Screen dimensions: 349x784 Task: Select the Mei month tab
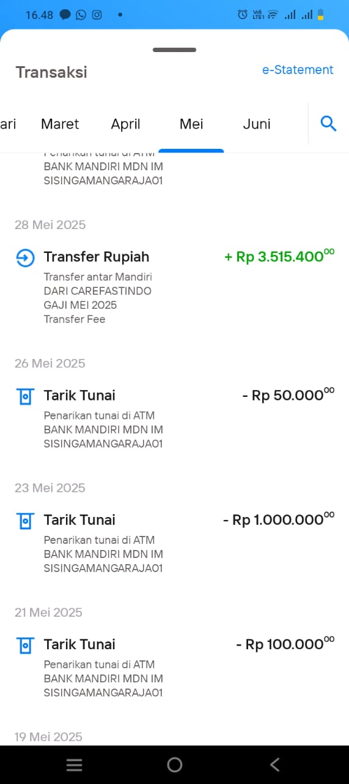click(191, 124)
